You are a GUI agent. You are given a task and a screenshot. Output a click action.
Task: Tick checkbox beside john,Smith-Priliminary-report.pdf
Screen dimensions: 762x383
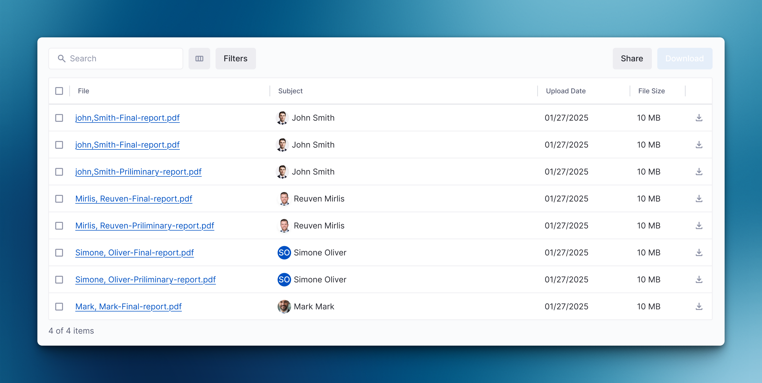[59, 172]
